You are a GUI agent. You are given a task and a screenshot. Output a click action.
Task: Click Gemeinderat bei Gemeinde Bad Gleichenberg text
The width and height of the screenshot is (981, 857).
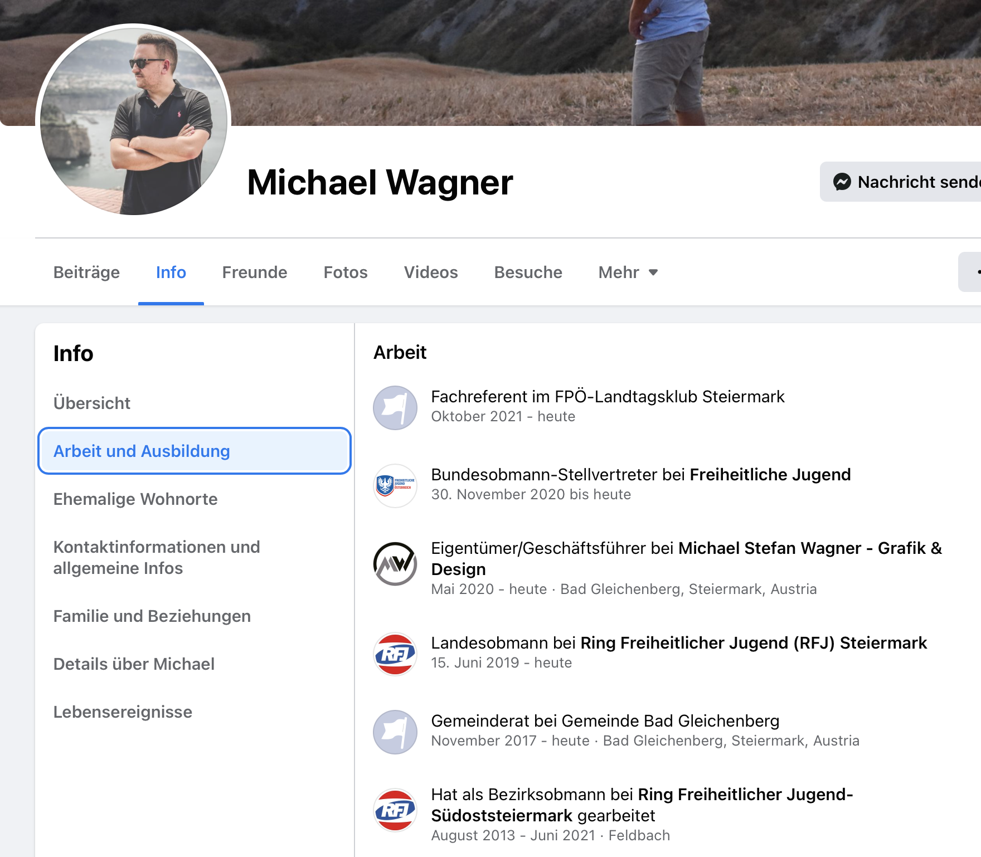(605, 720)
